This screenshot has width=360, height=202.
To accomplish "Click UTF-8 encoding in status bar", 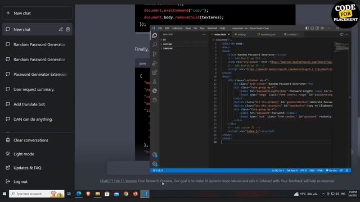I will point(303,171).
